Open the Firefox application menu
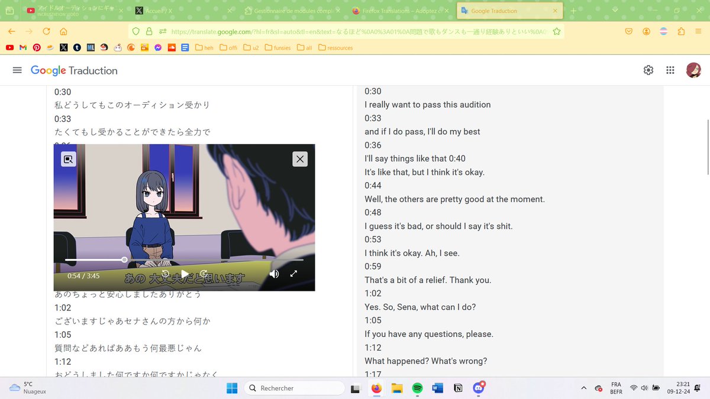This screenshot has height=399, width=710. (x=699, y=31)
